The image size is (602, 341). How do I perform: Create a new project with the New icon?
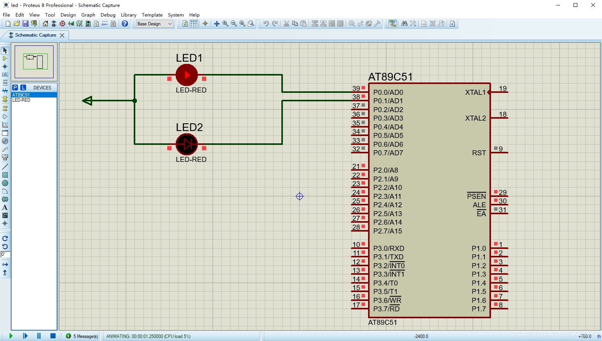(8, 24)
